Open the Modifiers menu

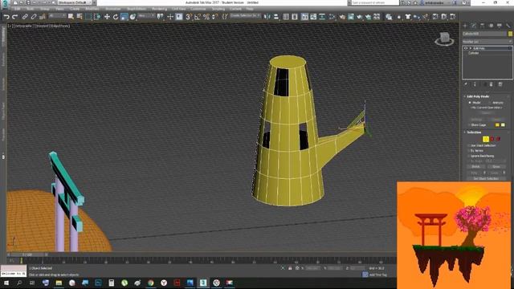92,9
